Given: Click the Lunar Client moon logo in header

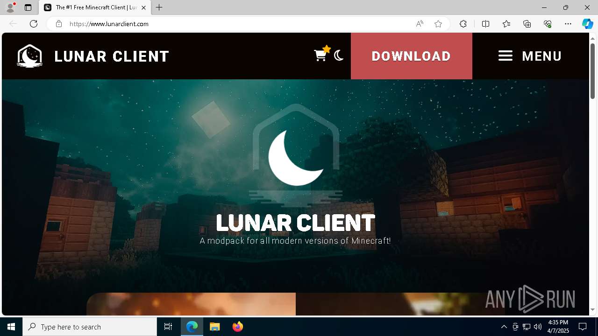Looking at the screenshot, I should click(x=29, y=56).
